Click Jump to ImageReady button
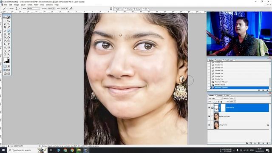The width and height of the screenshot is (272, 153). click(x=7, y=74)
